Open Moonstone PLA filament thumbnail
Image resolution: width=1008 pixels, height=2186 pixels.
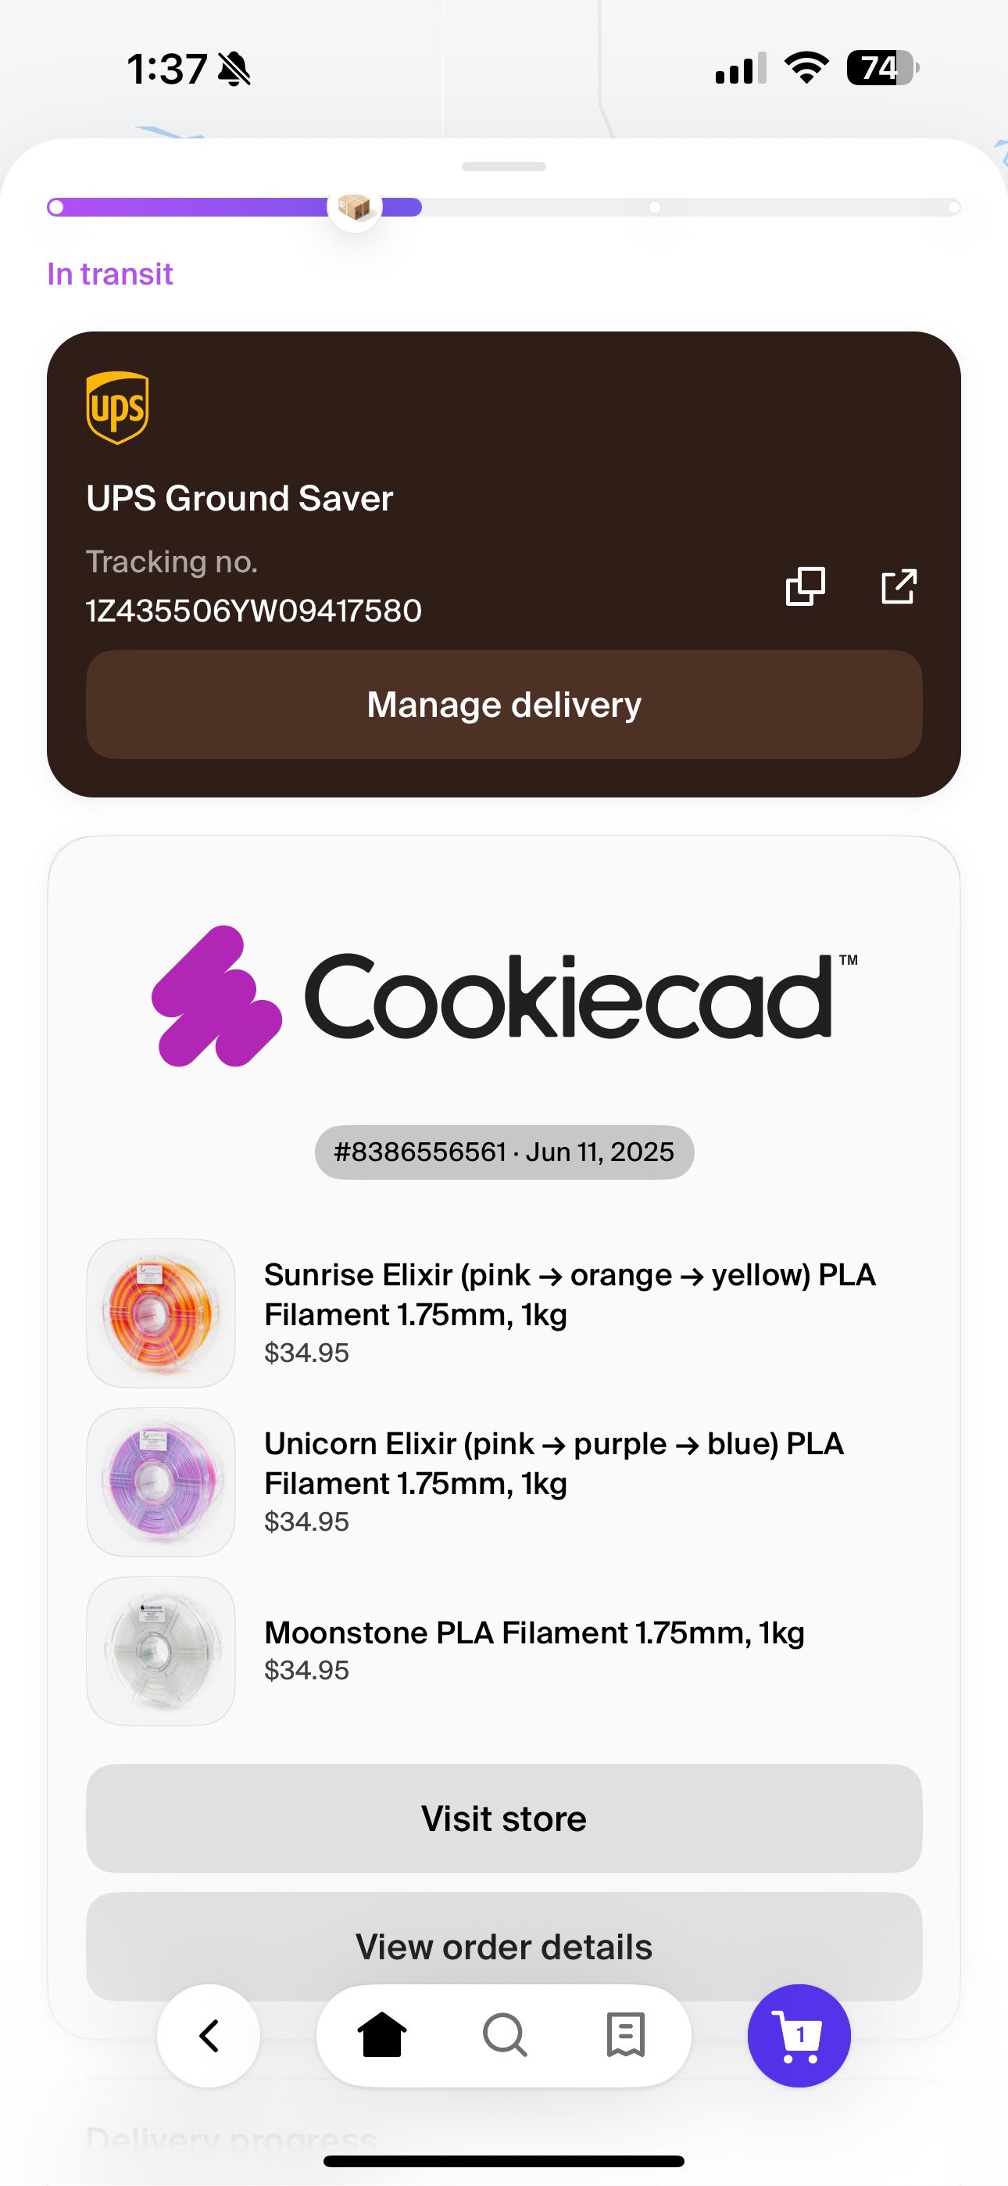[161, 1650]
